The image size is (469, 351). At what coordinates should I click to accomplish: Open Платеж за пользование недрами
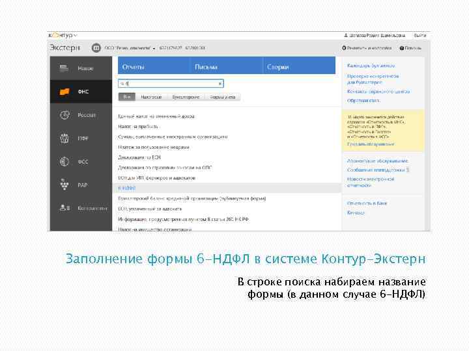(154, 147)
